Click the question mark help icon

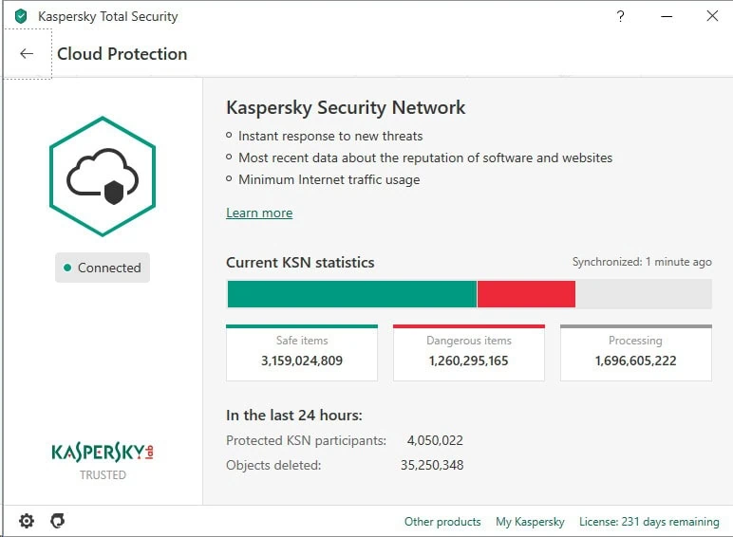620,16
